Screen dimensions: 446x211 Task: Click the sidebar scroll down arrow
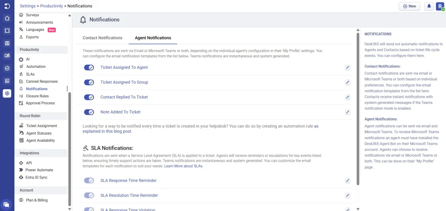[x=70, y=209]
